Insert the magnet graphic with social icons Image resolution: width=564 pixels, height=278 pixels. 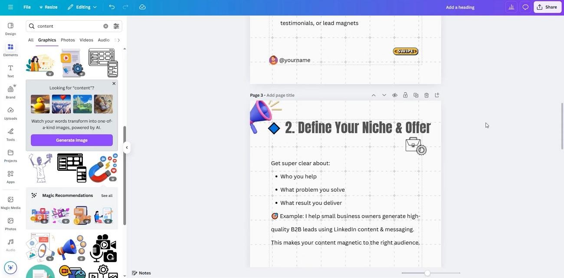pos(103,168)
